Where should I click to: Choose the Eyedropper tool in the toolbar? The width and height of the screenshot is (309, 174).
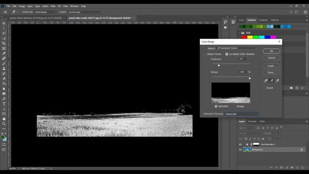[4, 54]
